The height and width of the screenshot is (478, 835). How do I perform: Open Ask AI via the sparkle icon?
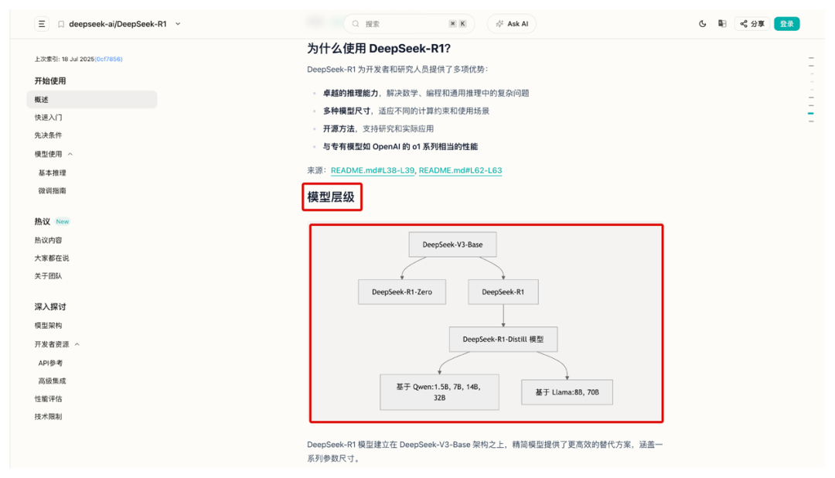click(x=499, y=24)
